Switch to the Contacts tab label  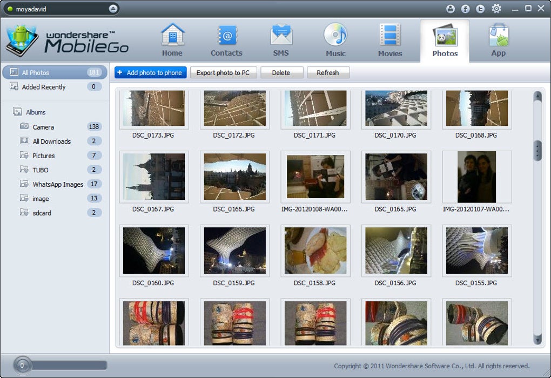[x=227, y=53]
